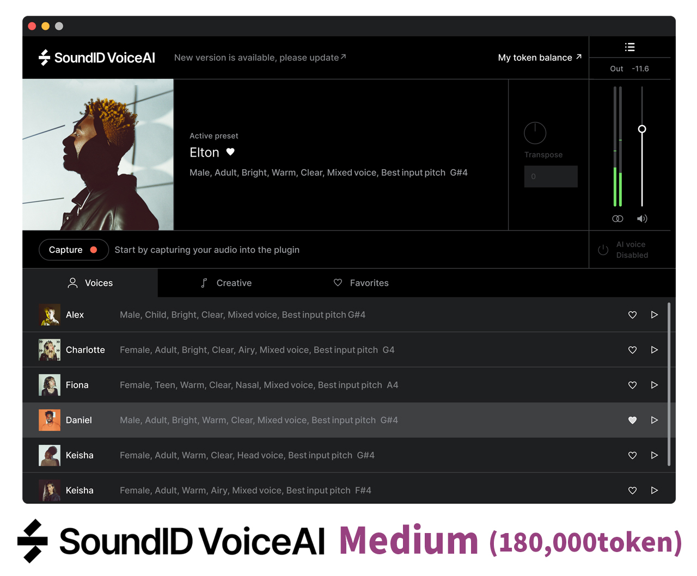Click the music note icon on Creative tab

(204, 283)
